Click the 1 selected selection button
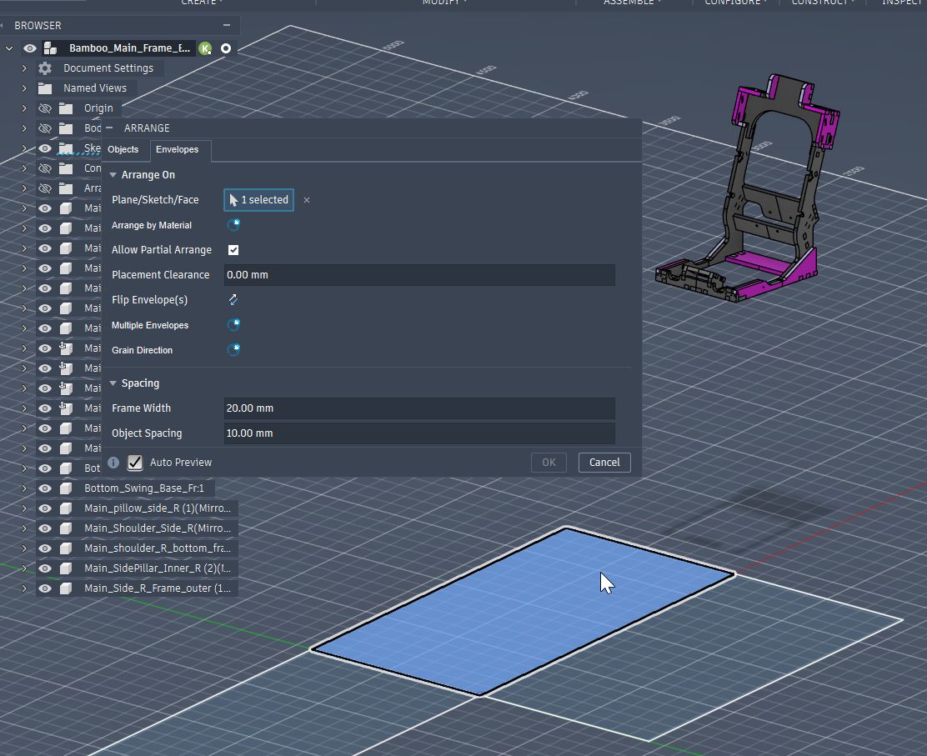 tap(258, 200)
